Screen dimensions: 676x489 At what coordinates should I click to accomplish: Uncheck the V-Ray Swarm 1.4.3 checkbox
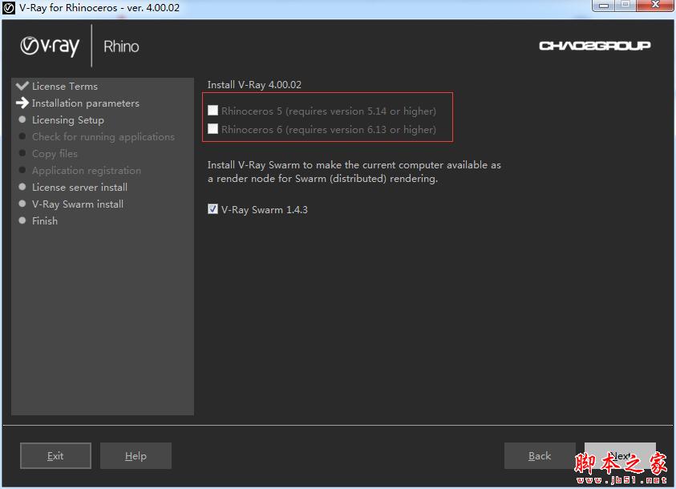click(x=213, y=209)
